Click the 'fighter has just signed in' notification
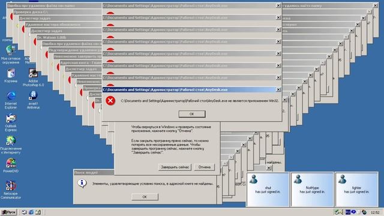384x216 pixels. click(x=356, y=190)
